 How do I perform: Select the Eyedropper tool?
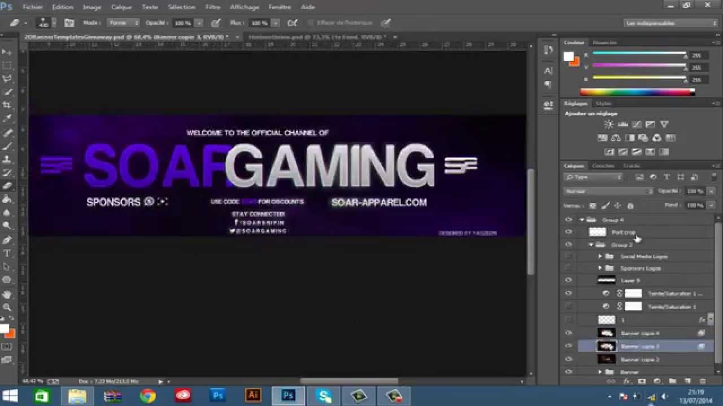click(7, 119)
